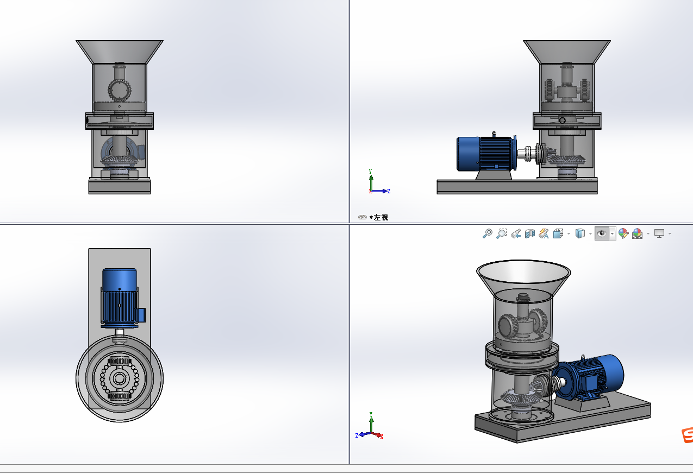Click the Apply Scene icon
Image resolution: width=693 pixels, height=474 pixels.
[638, 233]
